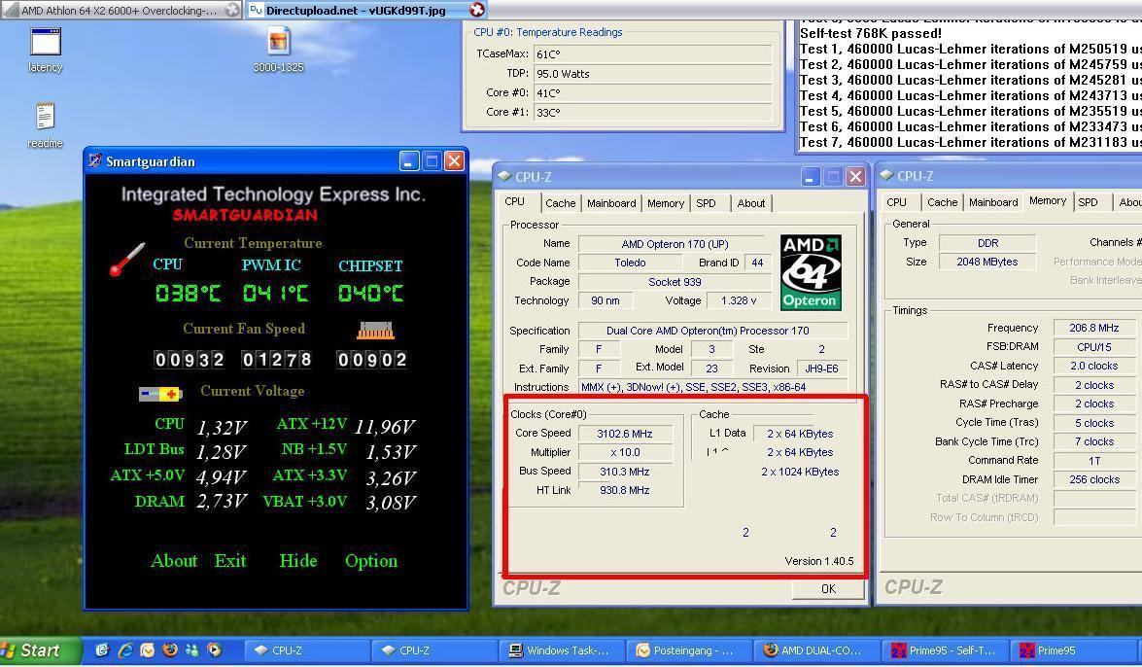This screenshot has height=667, width=1142.
Task: Launch Internet Explorer from quick launch bar
Action: pyautogui.click(x=125, y=649)
